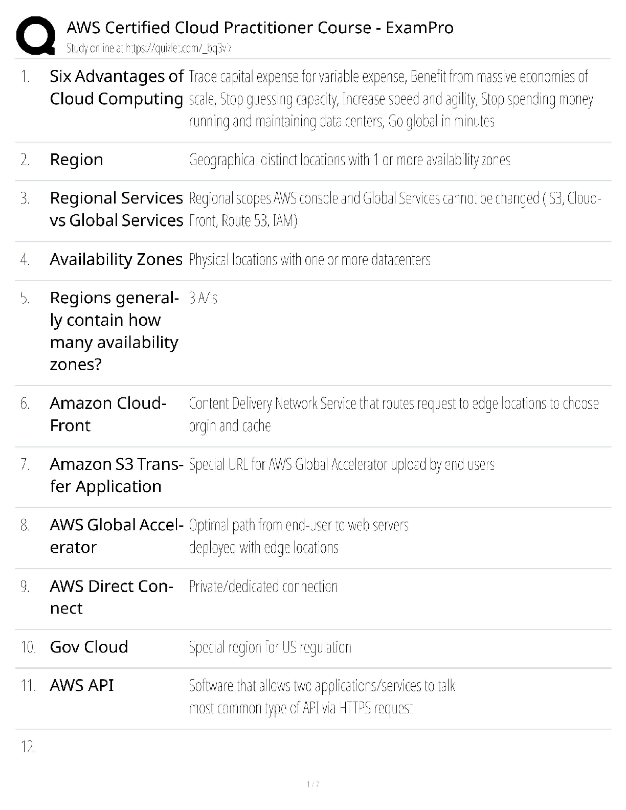626x810 pixels.
Task: Click the Availability Zones term
Action: pyautogui.click(x=116, y=259)
